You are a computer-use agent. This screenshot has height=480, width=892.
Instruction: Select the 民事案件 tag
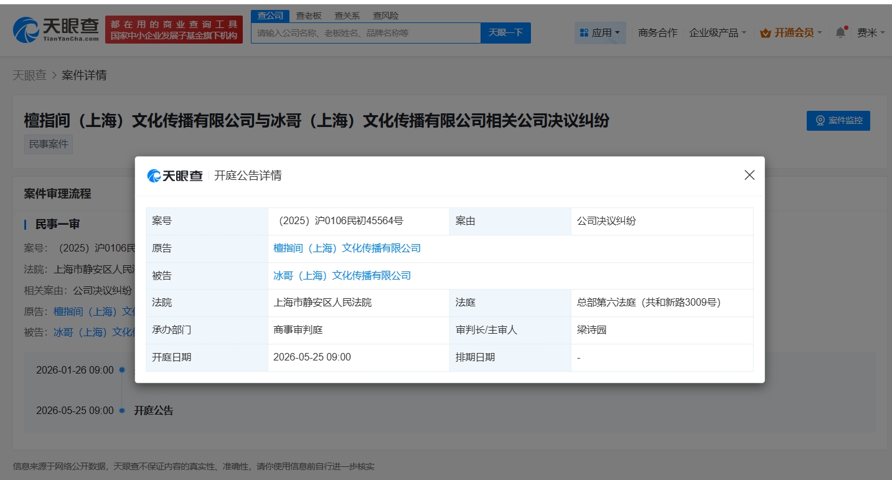coord(49,144)
